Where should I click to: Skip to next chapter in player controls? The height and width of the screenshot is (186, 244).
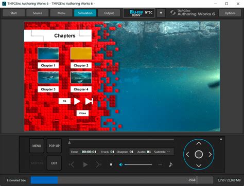pos(98,164)
